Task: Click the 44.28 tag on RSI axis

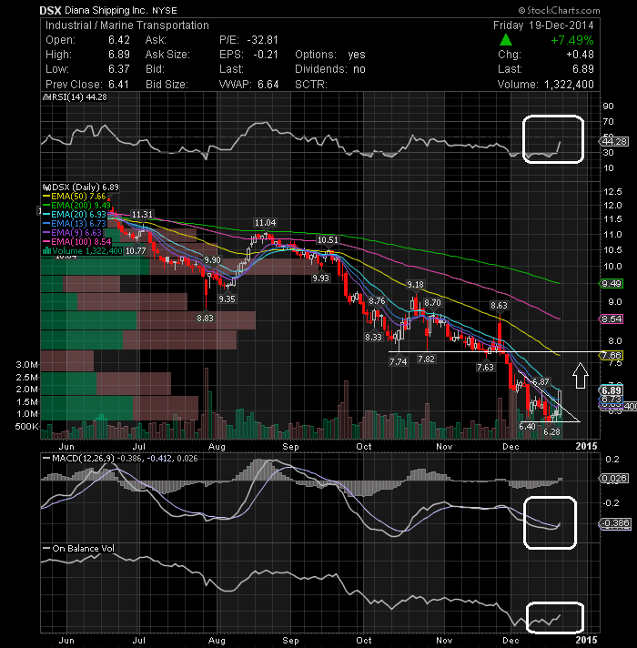Action: tap(614, 142)
